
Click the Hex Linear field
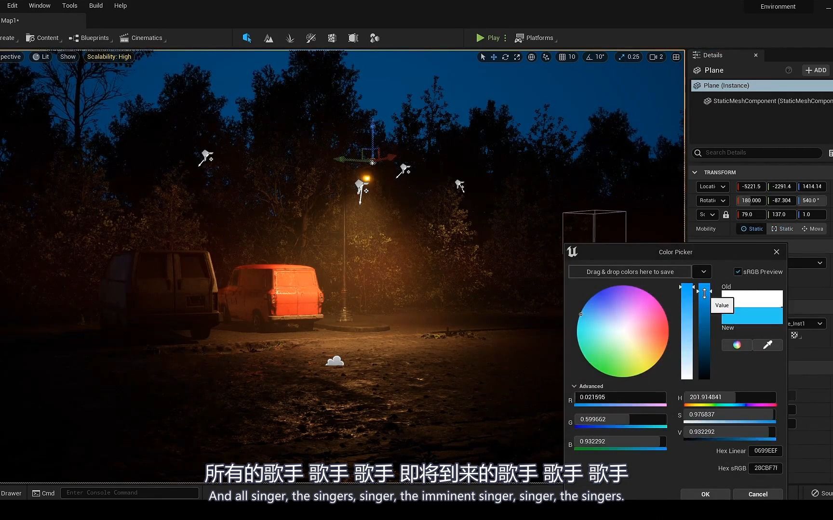click(x=766, y=451)
